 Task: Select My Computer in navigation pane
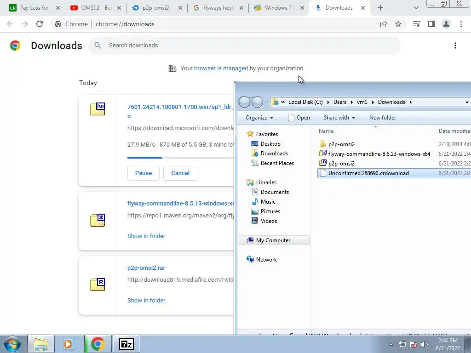coord(273,240)
